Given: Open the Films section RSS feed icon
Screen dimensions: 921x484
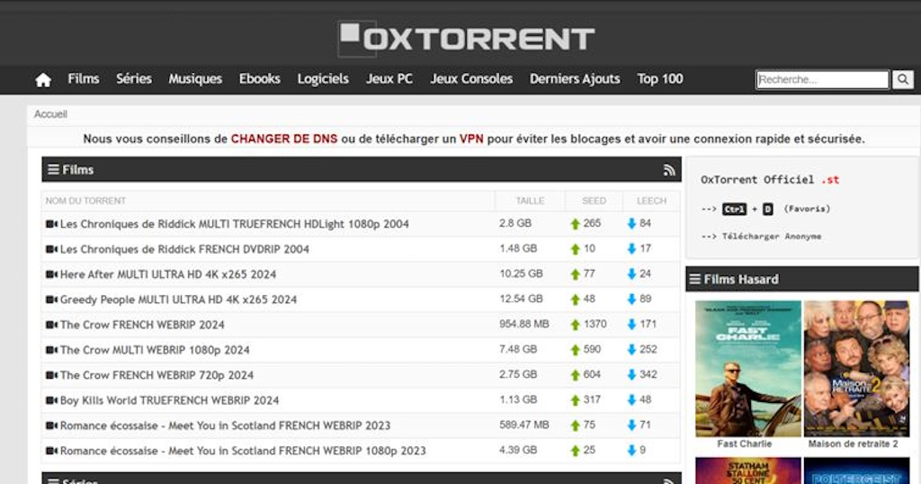Looking at the screenshot, I should 669,170.
